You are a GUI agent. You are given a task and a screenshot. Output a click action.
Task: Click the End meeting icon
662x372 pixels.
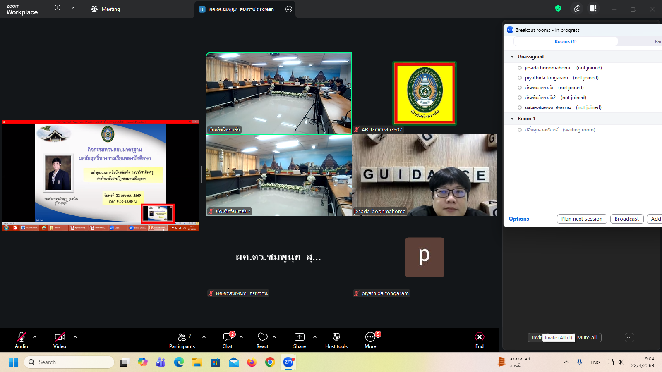(479, 337)
